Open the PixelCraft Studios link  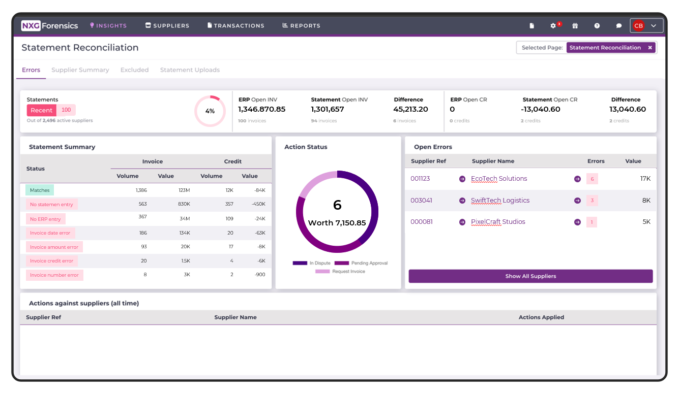tap(498, 222)
